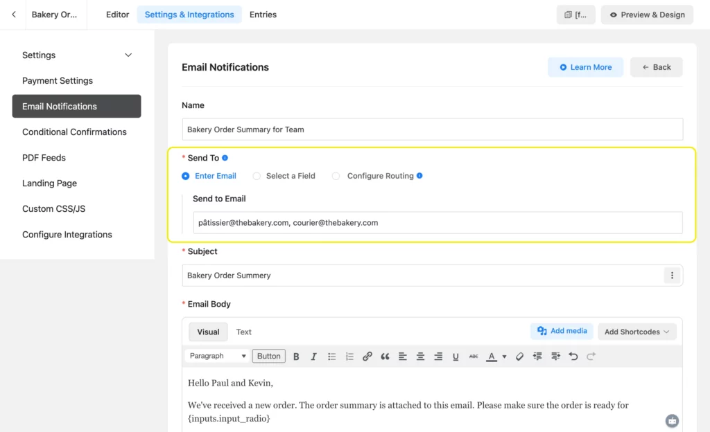Increase indent in editor toolbar
The width and height of the screenshot is (710, 432).
[555, 356]
